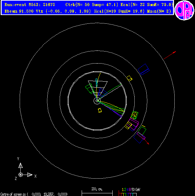The width and height of the screenshot is (195, 196).
Task: Click the Ebeam 91.500 value in header
Action: pos(19,11)
